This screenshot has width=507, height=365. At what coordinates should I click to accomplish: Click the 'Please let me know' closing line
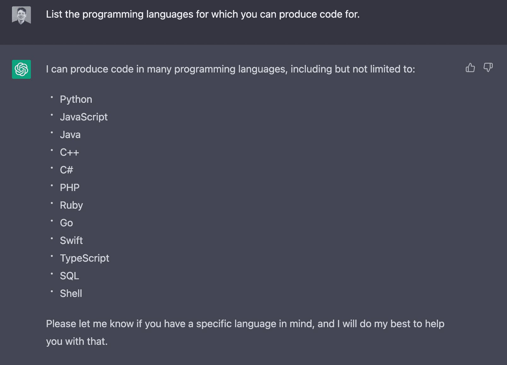click(x=245, y=324)
